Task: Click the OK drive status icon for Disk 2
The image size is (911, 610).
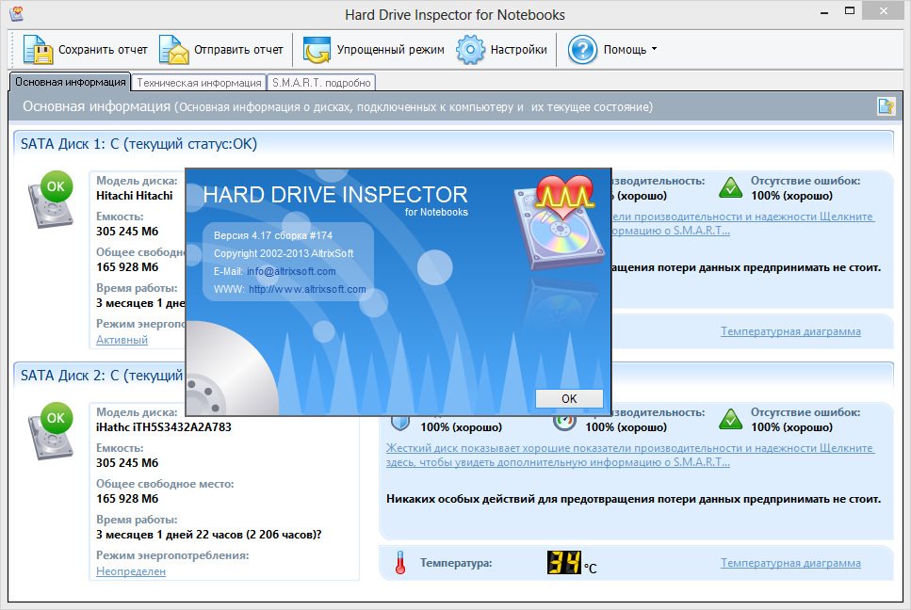Action: [x=51, y=430]
